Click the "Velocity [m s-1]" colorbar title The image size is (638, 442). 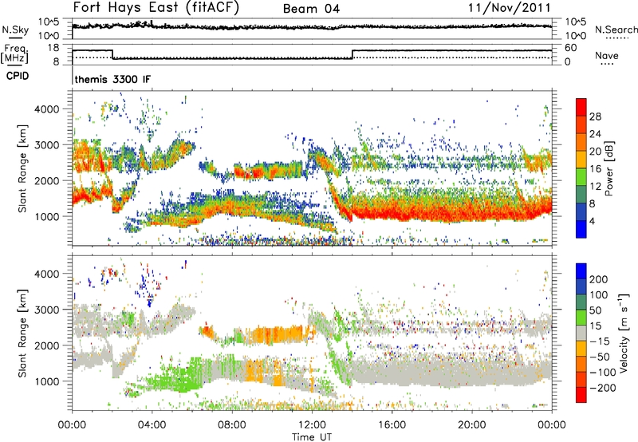pos(624,333)
